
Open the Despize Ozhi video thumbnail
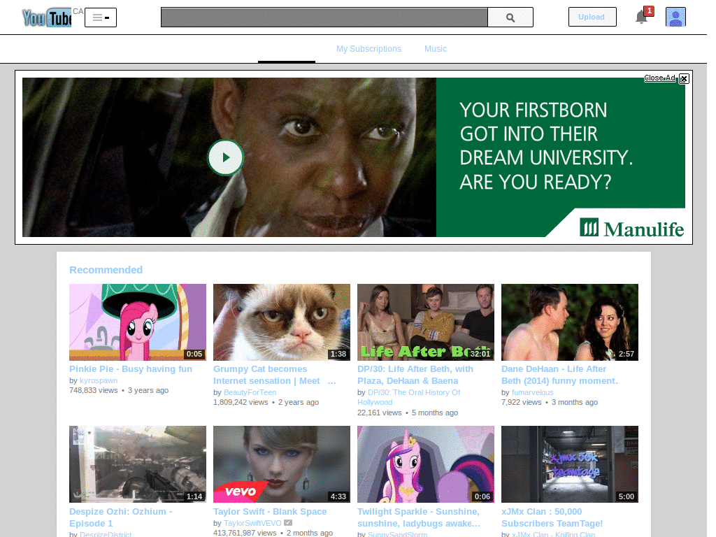138,464
